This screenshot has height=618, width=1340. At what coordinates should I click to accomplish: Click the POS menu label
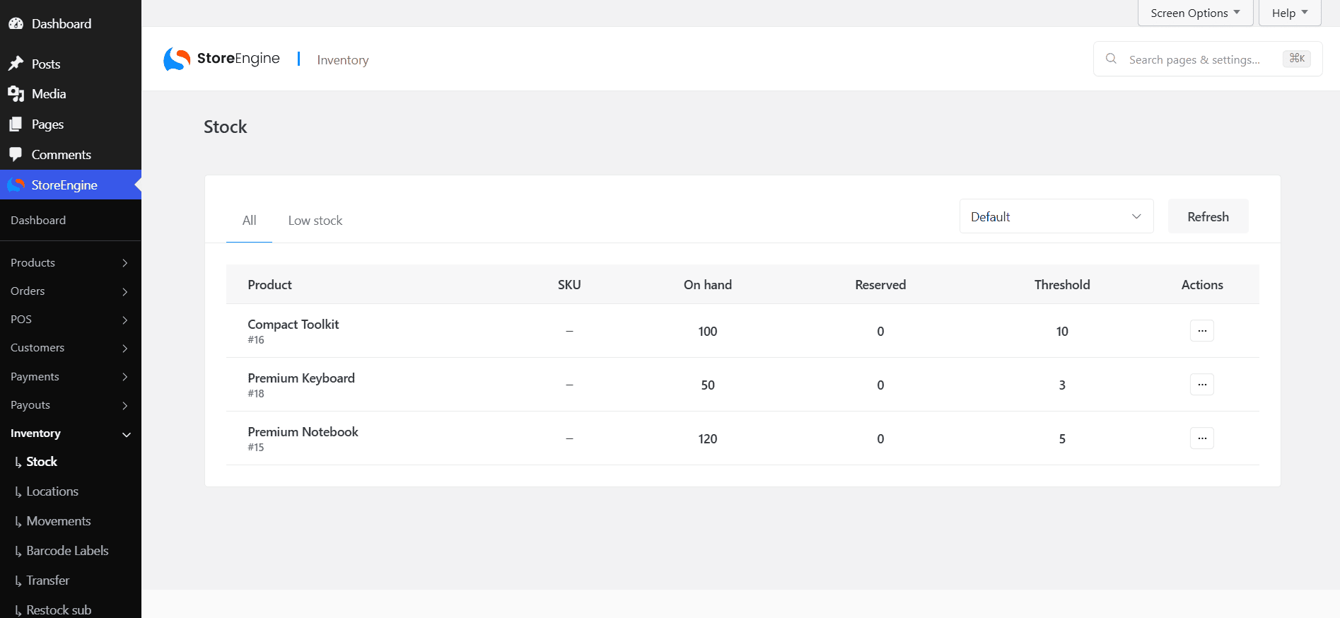21,320
